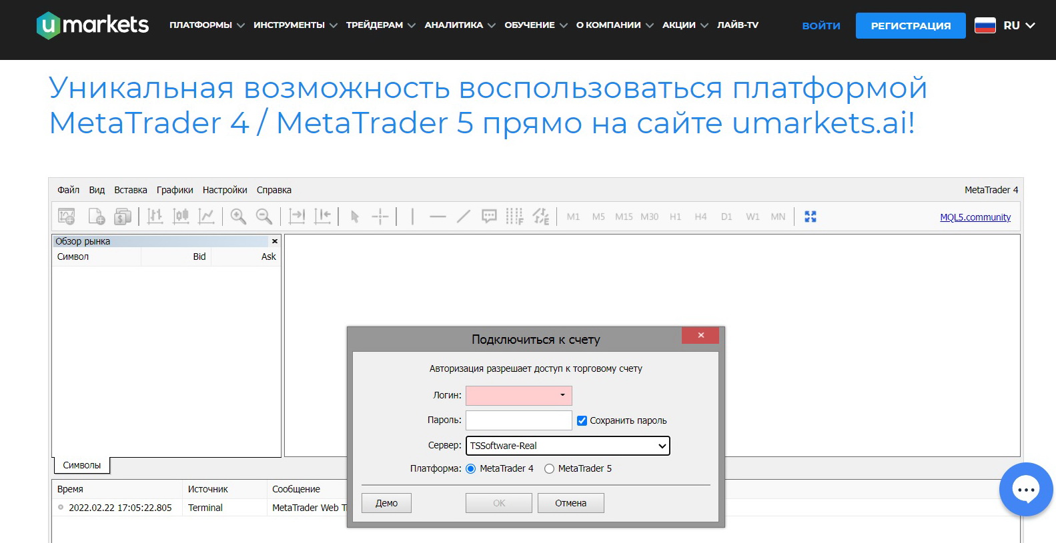Select the cursor arrow tool
1056x543 pixels.
[x=355, y=217]
